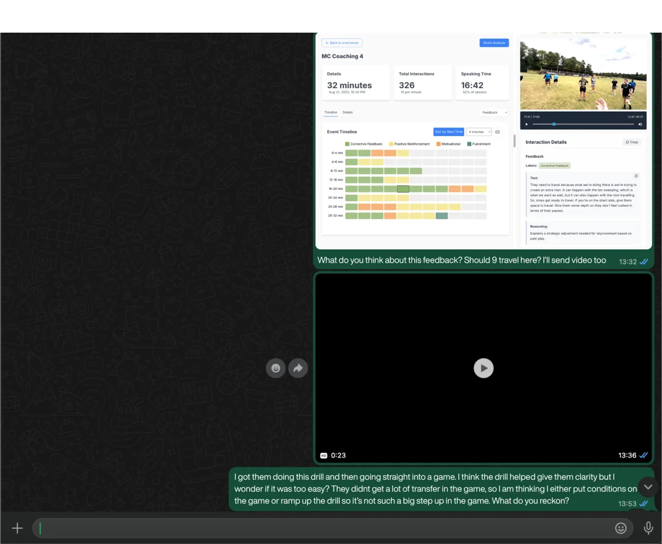Click the 16:42 Speaking Time card
This screenshot has height=544, width=662.
point(482,83)
